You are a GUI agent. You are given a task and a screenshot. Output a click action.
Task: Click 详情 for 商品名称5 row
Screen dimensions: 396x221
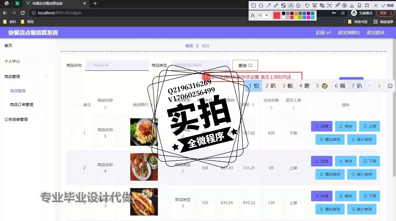click(x=321, y=126)
